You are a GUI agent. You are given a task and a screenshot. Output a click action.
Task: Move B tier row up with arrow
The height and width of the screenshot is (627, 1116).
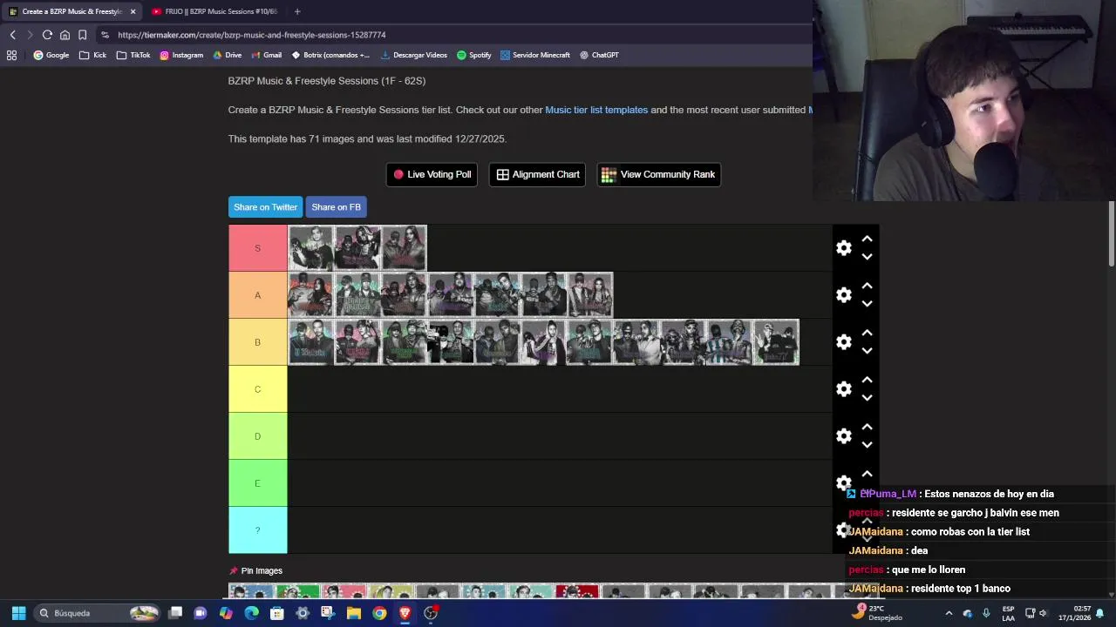[867, 333]
